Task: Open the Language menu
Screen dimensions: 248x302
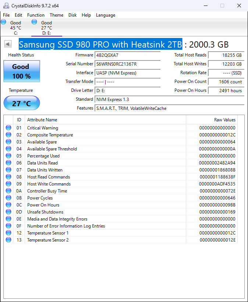Action: click(106, 15)
